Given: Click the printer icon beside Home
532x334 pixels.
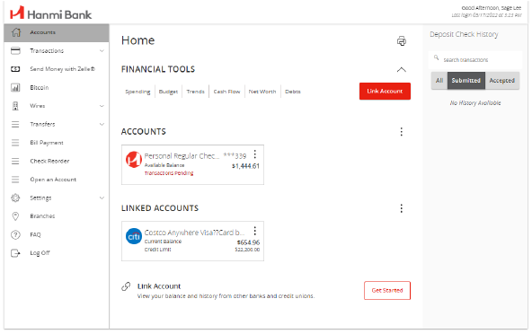Looking at the screenshot, I should [402, 41].
